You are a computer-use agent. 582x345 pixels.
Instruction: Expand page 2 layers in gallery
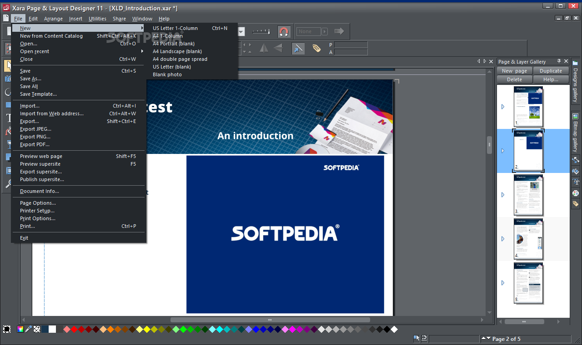pos(503,151)
